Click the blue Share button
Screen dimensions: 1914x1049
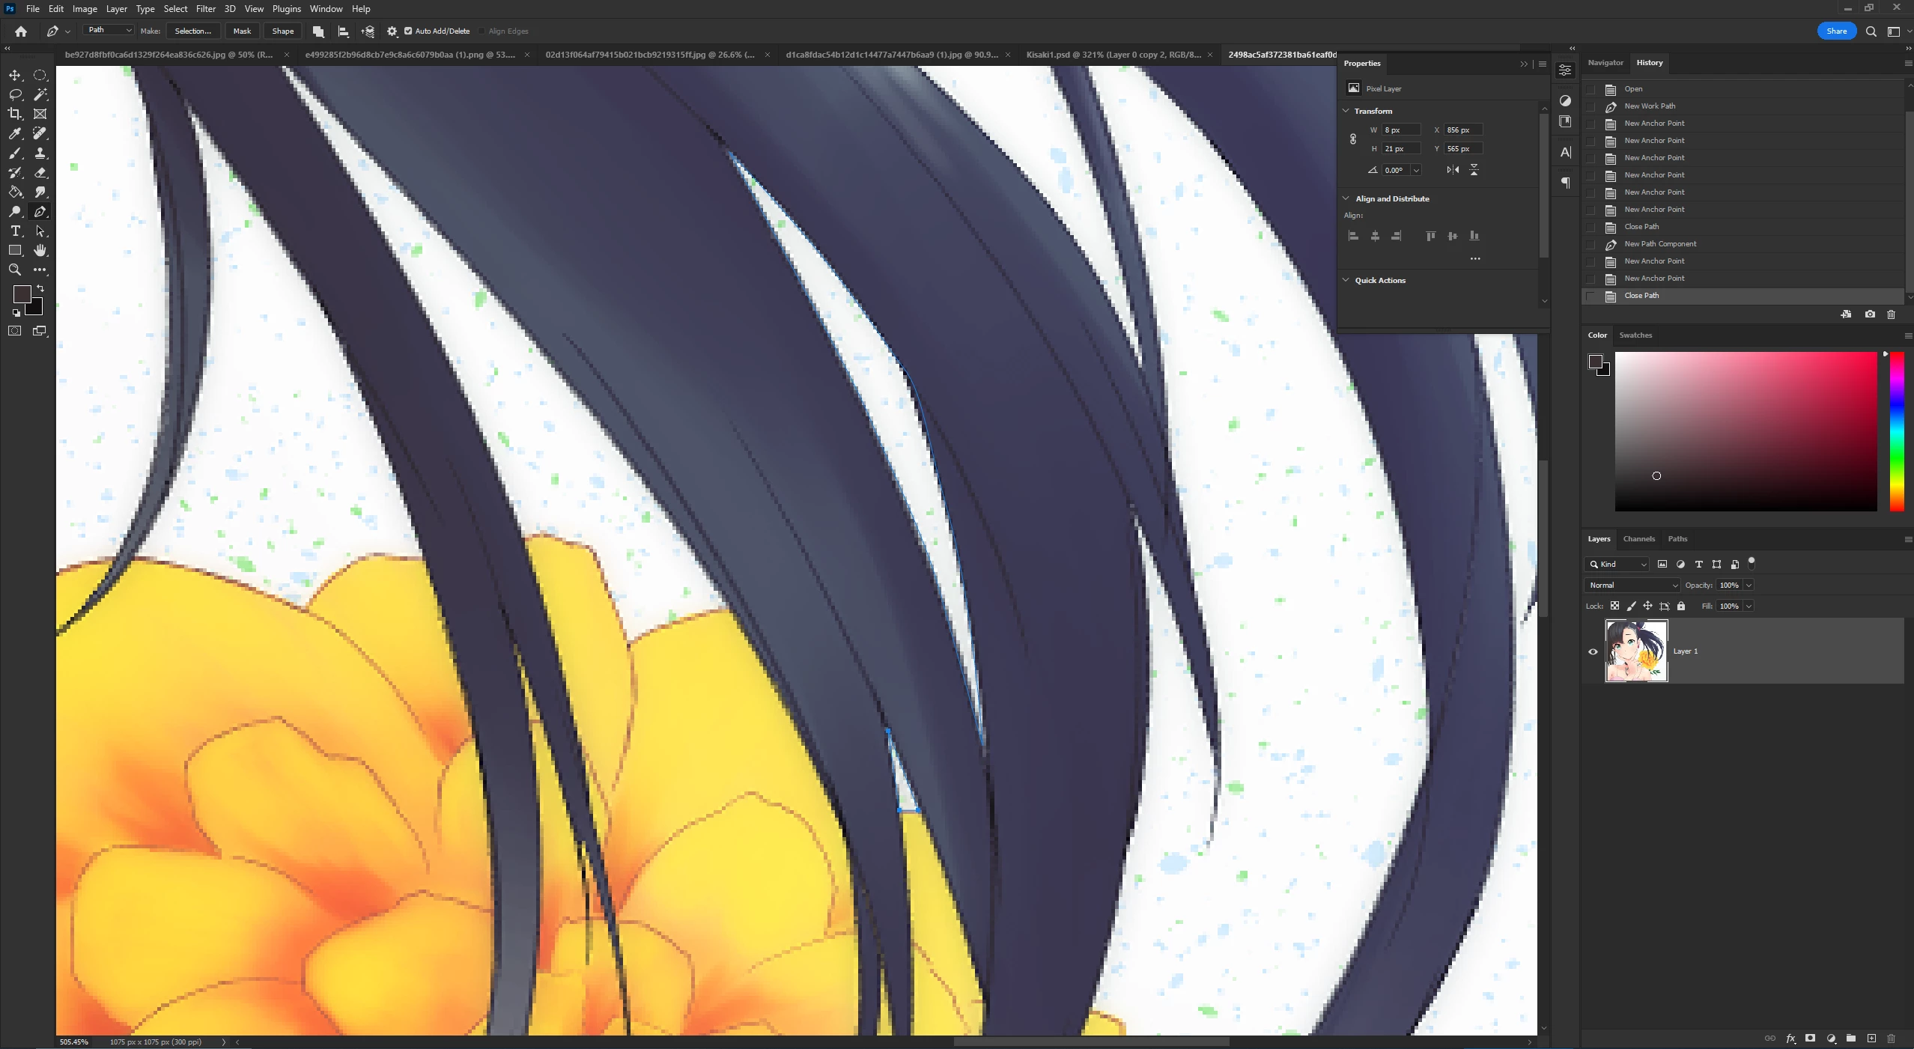tap(1836, 31)
